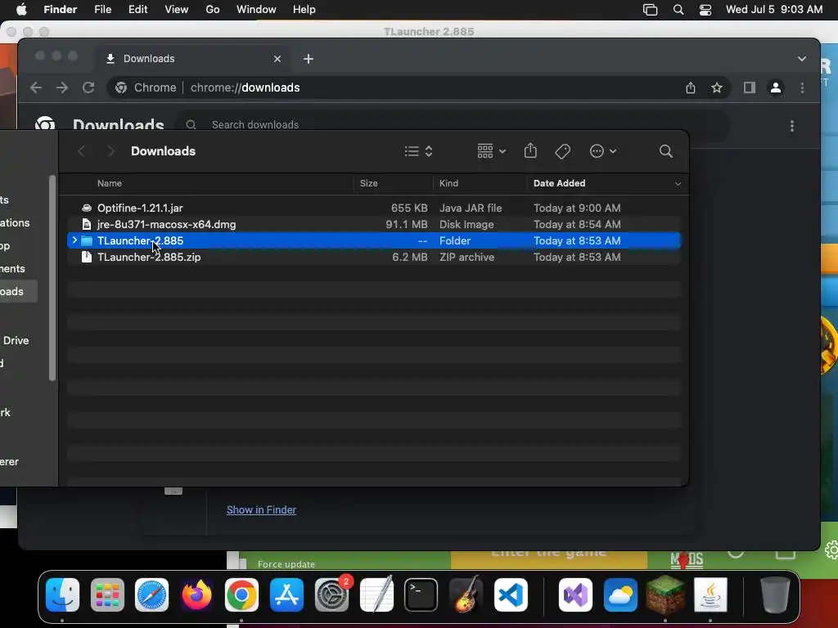Open the Weather app in Dock
The image size is (838, 628).
(620, 594)
